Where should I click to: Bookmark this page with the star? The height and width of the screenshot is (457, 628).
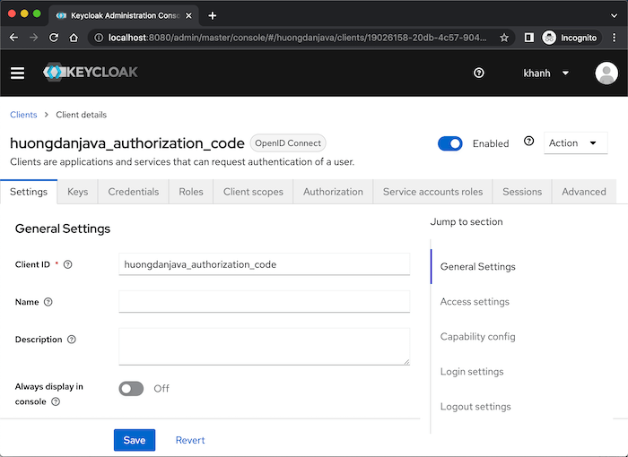[x=504, y=38]
